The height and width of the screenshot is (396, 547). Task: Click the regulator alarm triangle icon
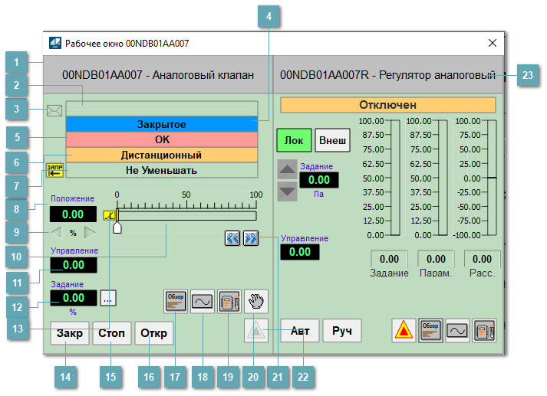click(x=404, y=330)
